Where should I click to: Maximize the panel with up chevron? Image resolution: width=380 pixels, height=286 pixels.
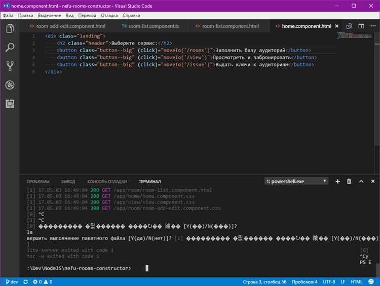tap(361, 181)
